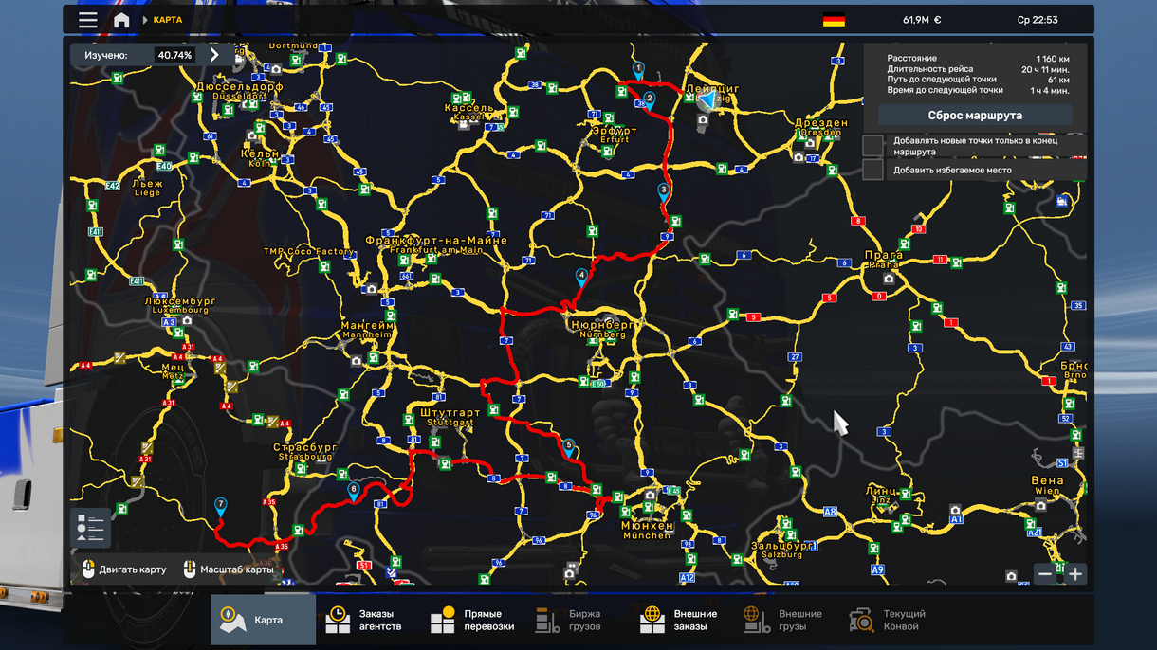Click the Дрезден city label
The width and height of the screenshot is (1157, 650).
(821, 123)
